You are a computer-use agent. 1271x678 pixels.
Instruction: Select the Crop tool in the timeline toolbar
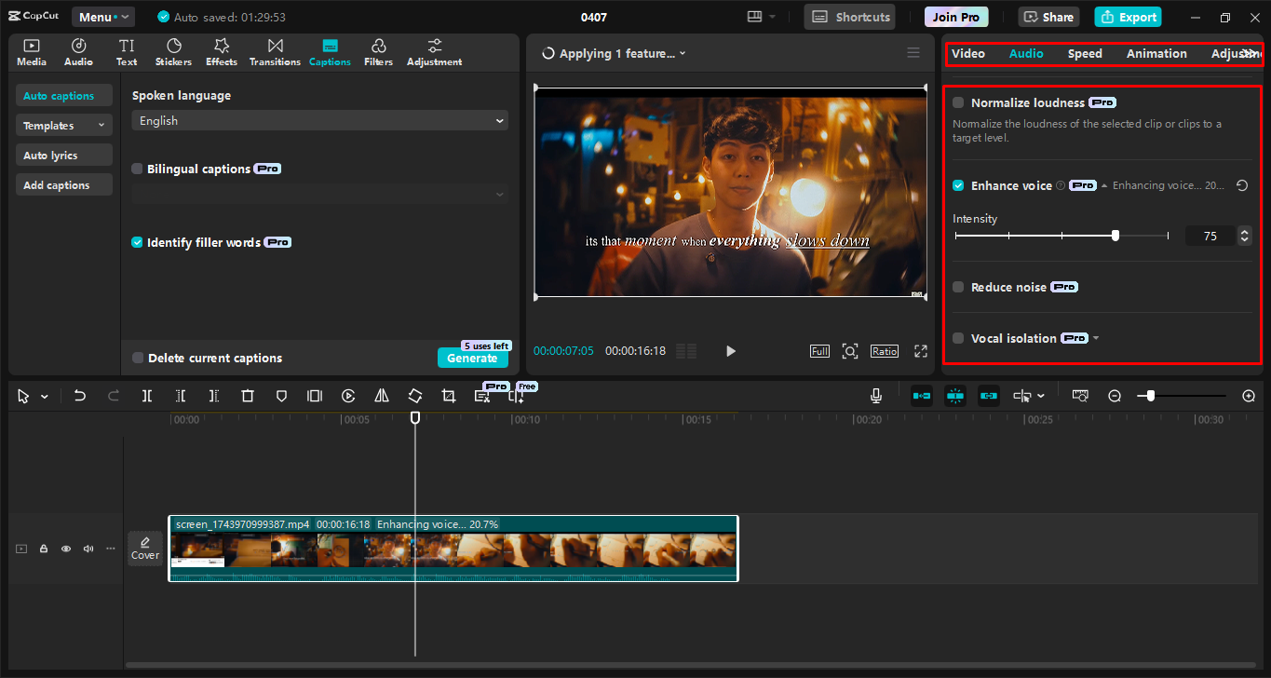[448, 395]
